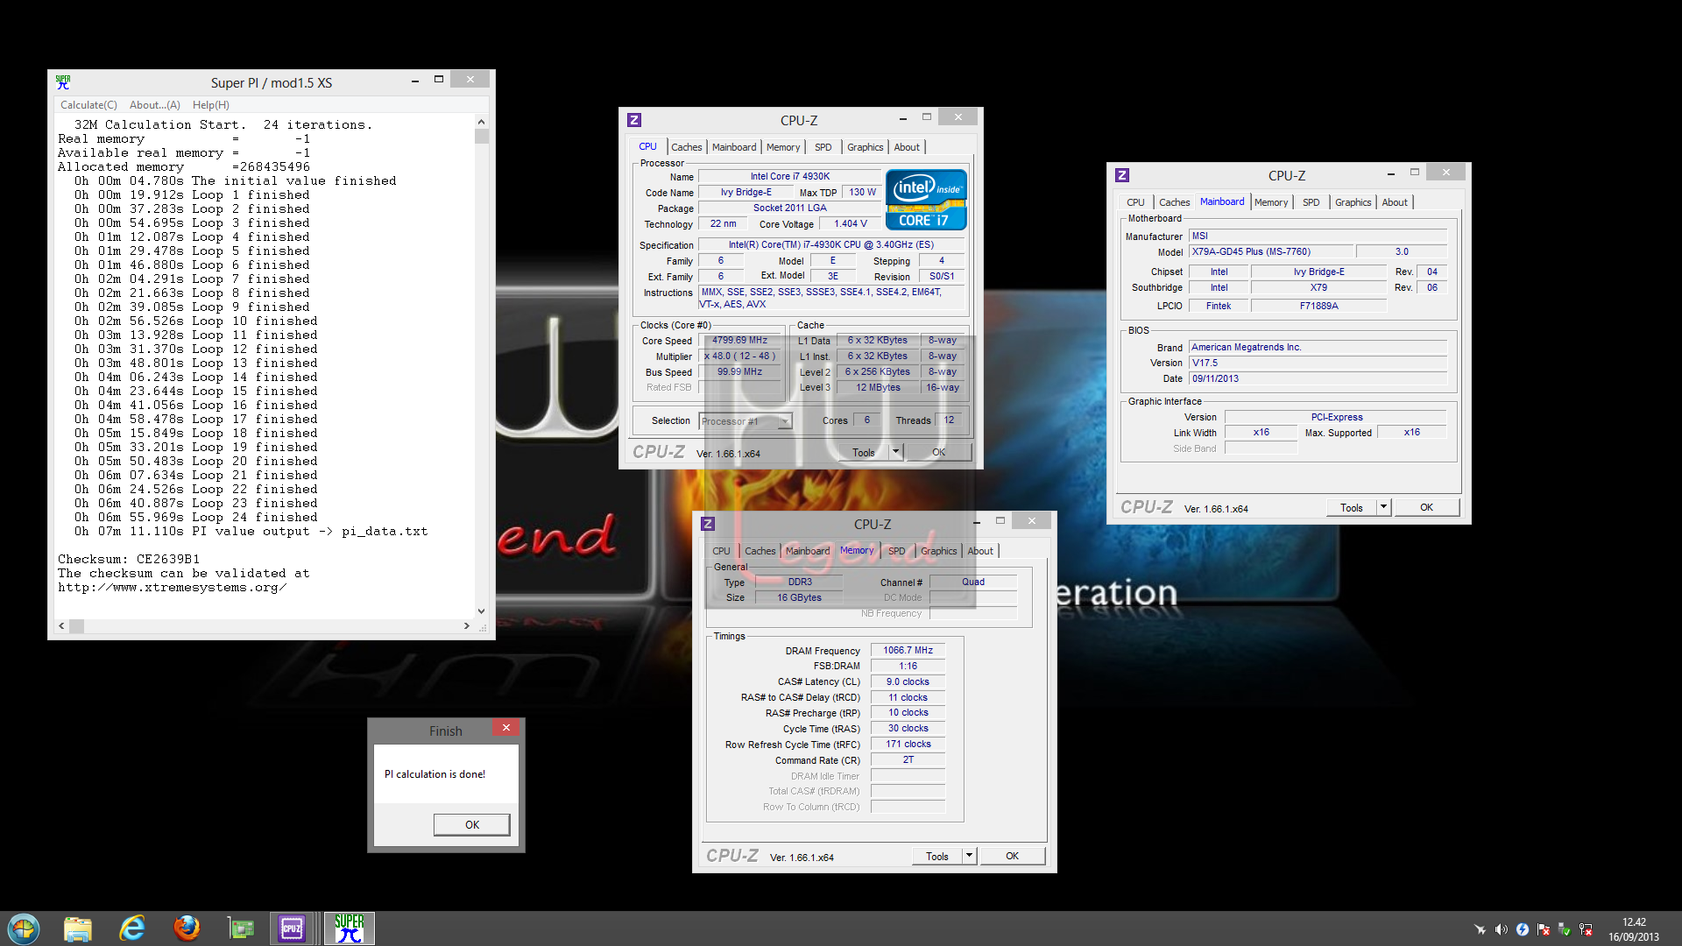The width and height of the screenshot is (1682, 946).
Task: Switch to CPU-Z via its taskbar icon
Action: coord(292,928)
